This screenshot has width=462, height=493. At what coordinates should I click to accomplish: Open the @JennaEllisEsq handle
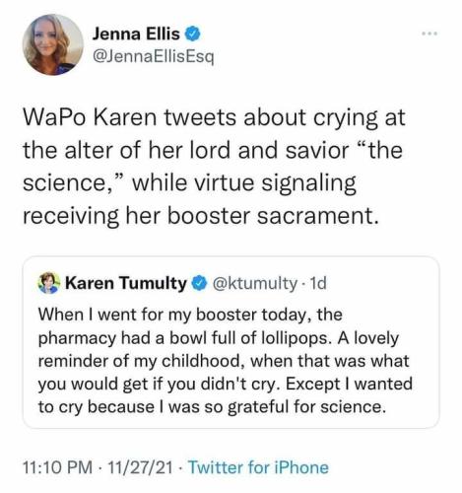tap(154, 57)
